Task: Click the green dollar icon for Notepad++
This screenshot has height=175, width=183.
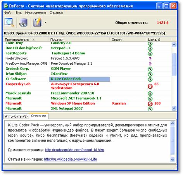Action: (x=150, y=48)
